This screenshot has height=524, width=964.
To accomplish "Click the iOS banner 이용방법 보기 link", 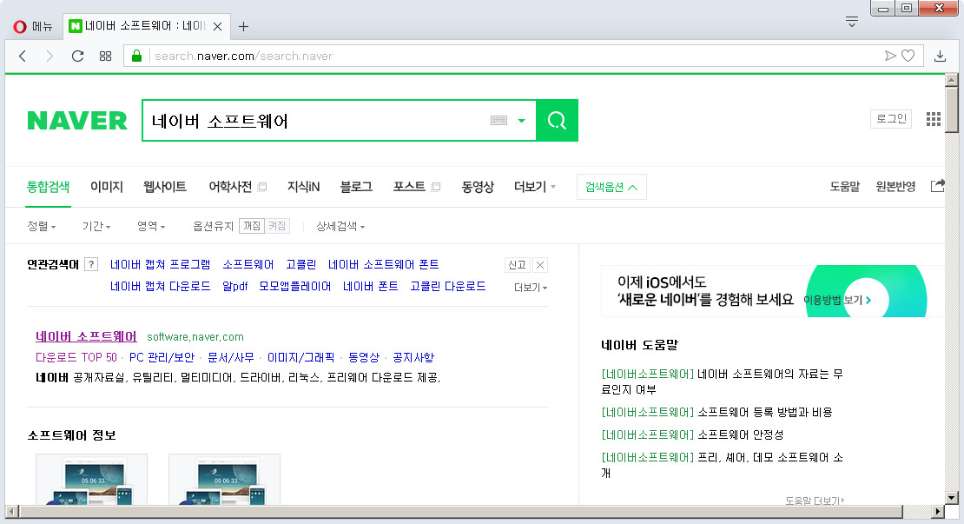I will tap(837, 300).
